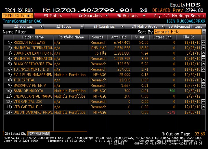Click the 6,947,401 amount held cell
Screen dimensions: 208x149
coord(122,42)
